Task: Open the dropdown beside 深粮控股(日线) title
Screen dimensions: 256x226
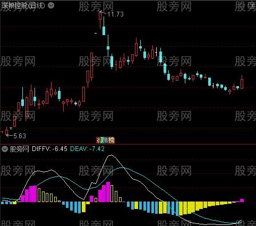Action: [x=51, y=6]
